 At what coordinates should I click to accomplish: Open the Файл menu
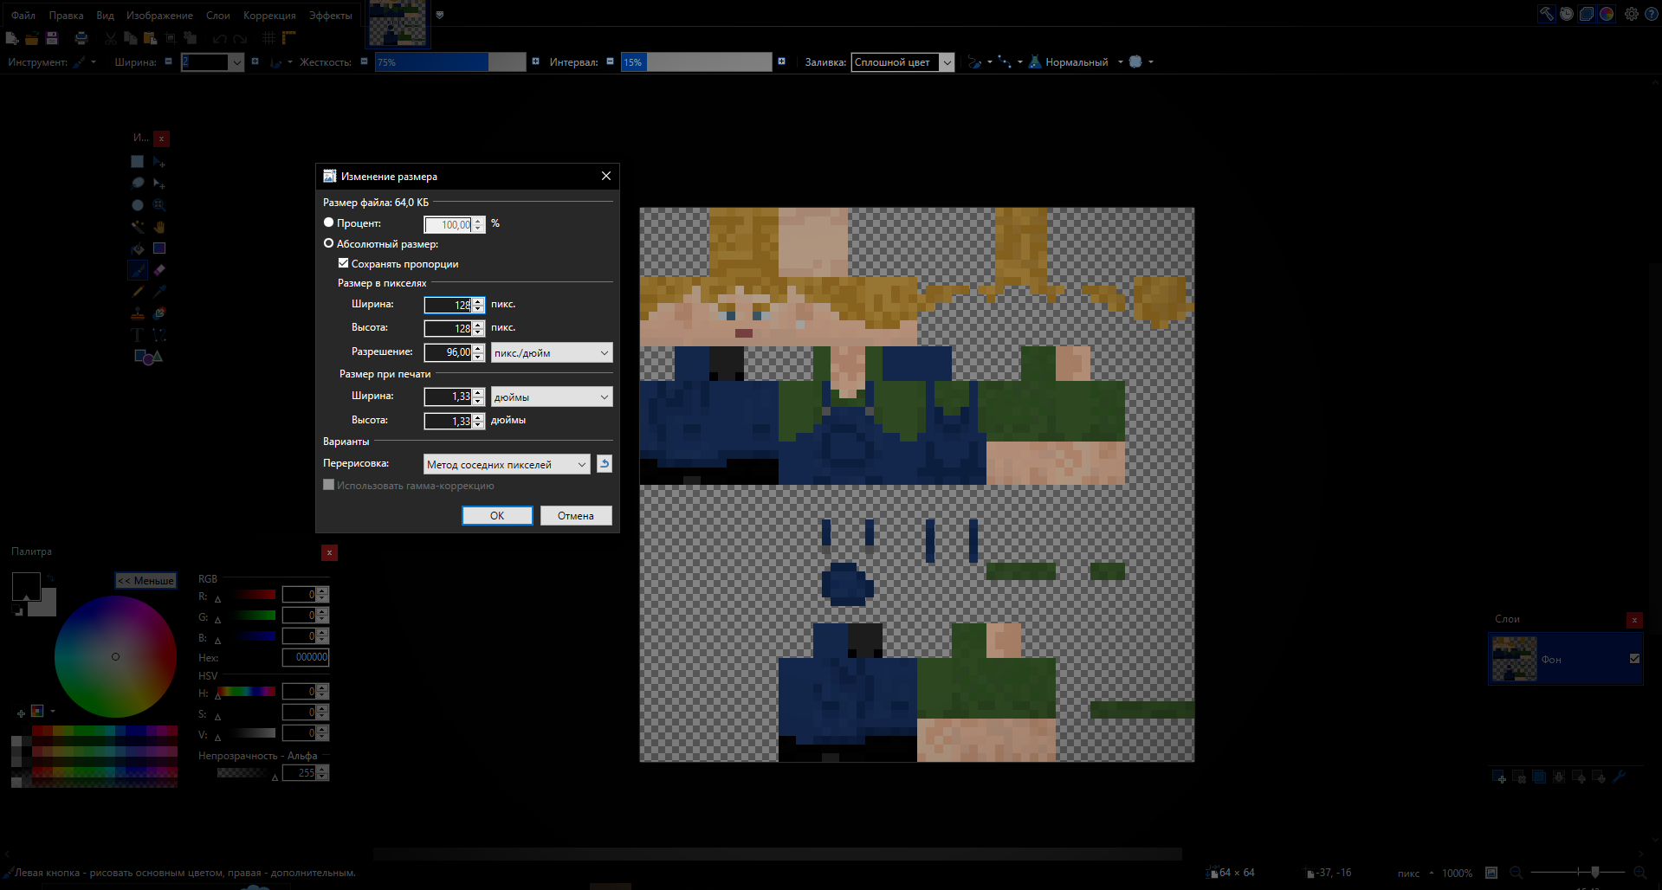click(23, 16)
